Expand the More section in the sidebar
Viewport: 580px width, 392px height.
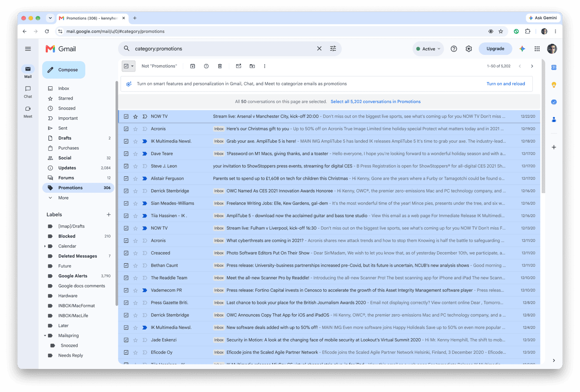63,198
